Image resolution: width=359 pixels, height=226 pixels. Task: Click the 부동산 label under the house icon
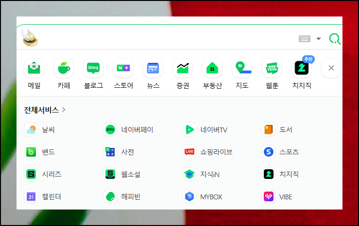pyautogui.click(x=212, y=85)
